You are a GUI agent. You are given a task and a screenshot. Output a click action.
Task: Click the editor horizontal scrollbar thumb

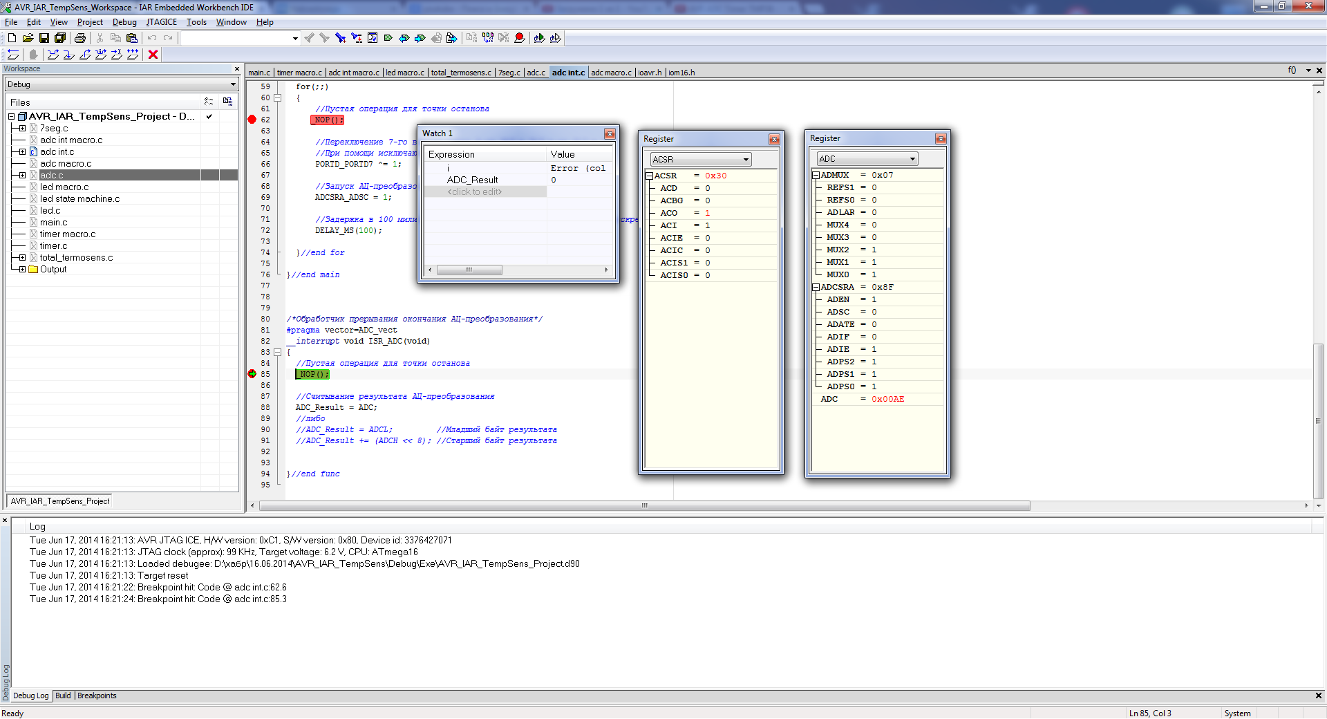644,505
